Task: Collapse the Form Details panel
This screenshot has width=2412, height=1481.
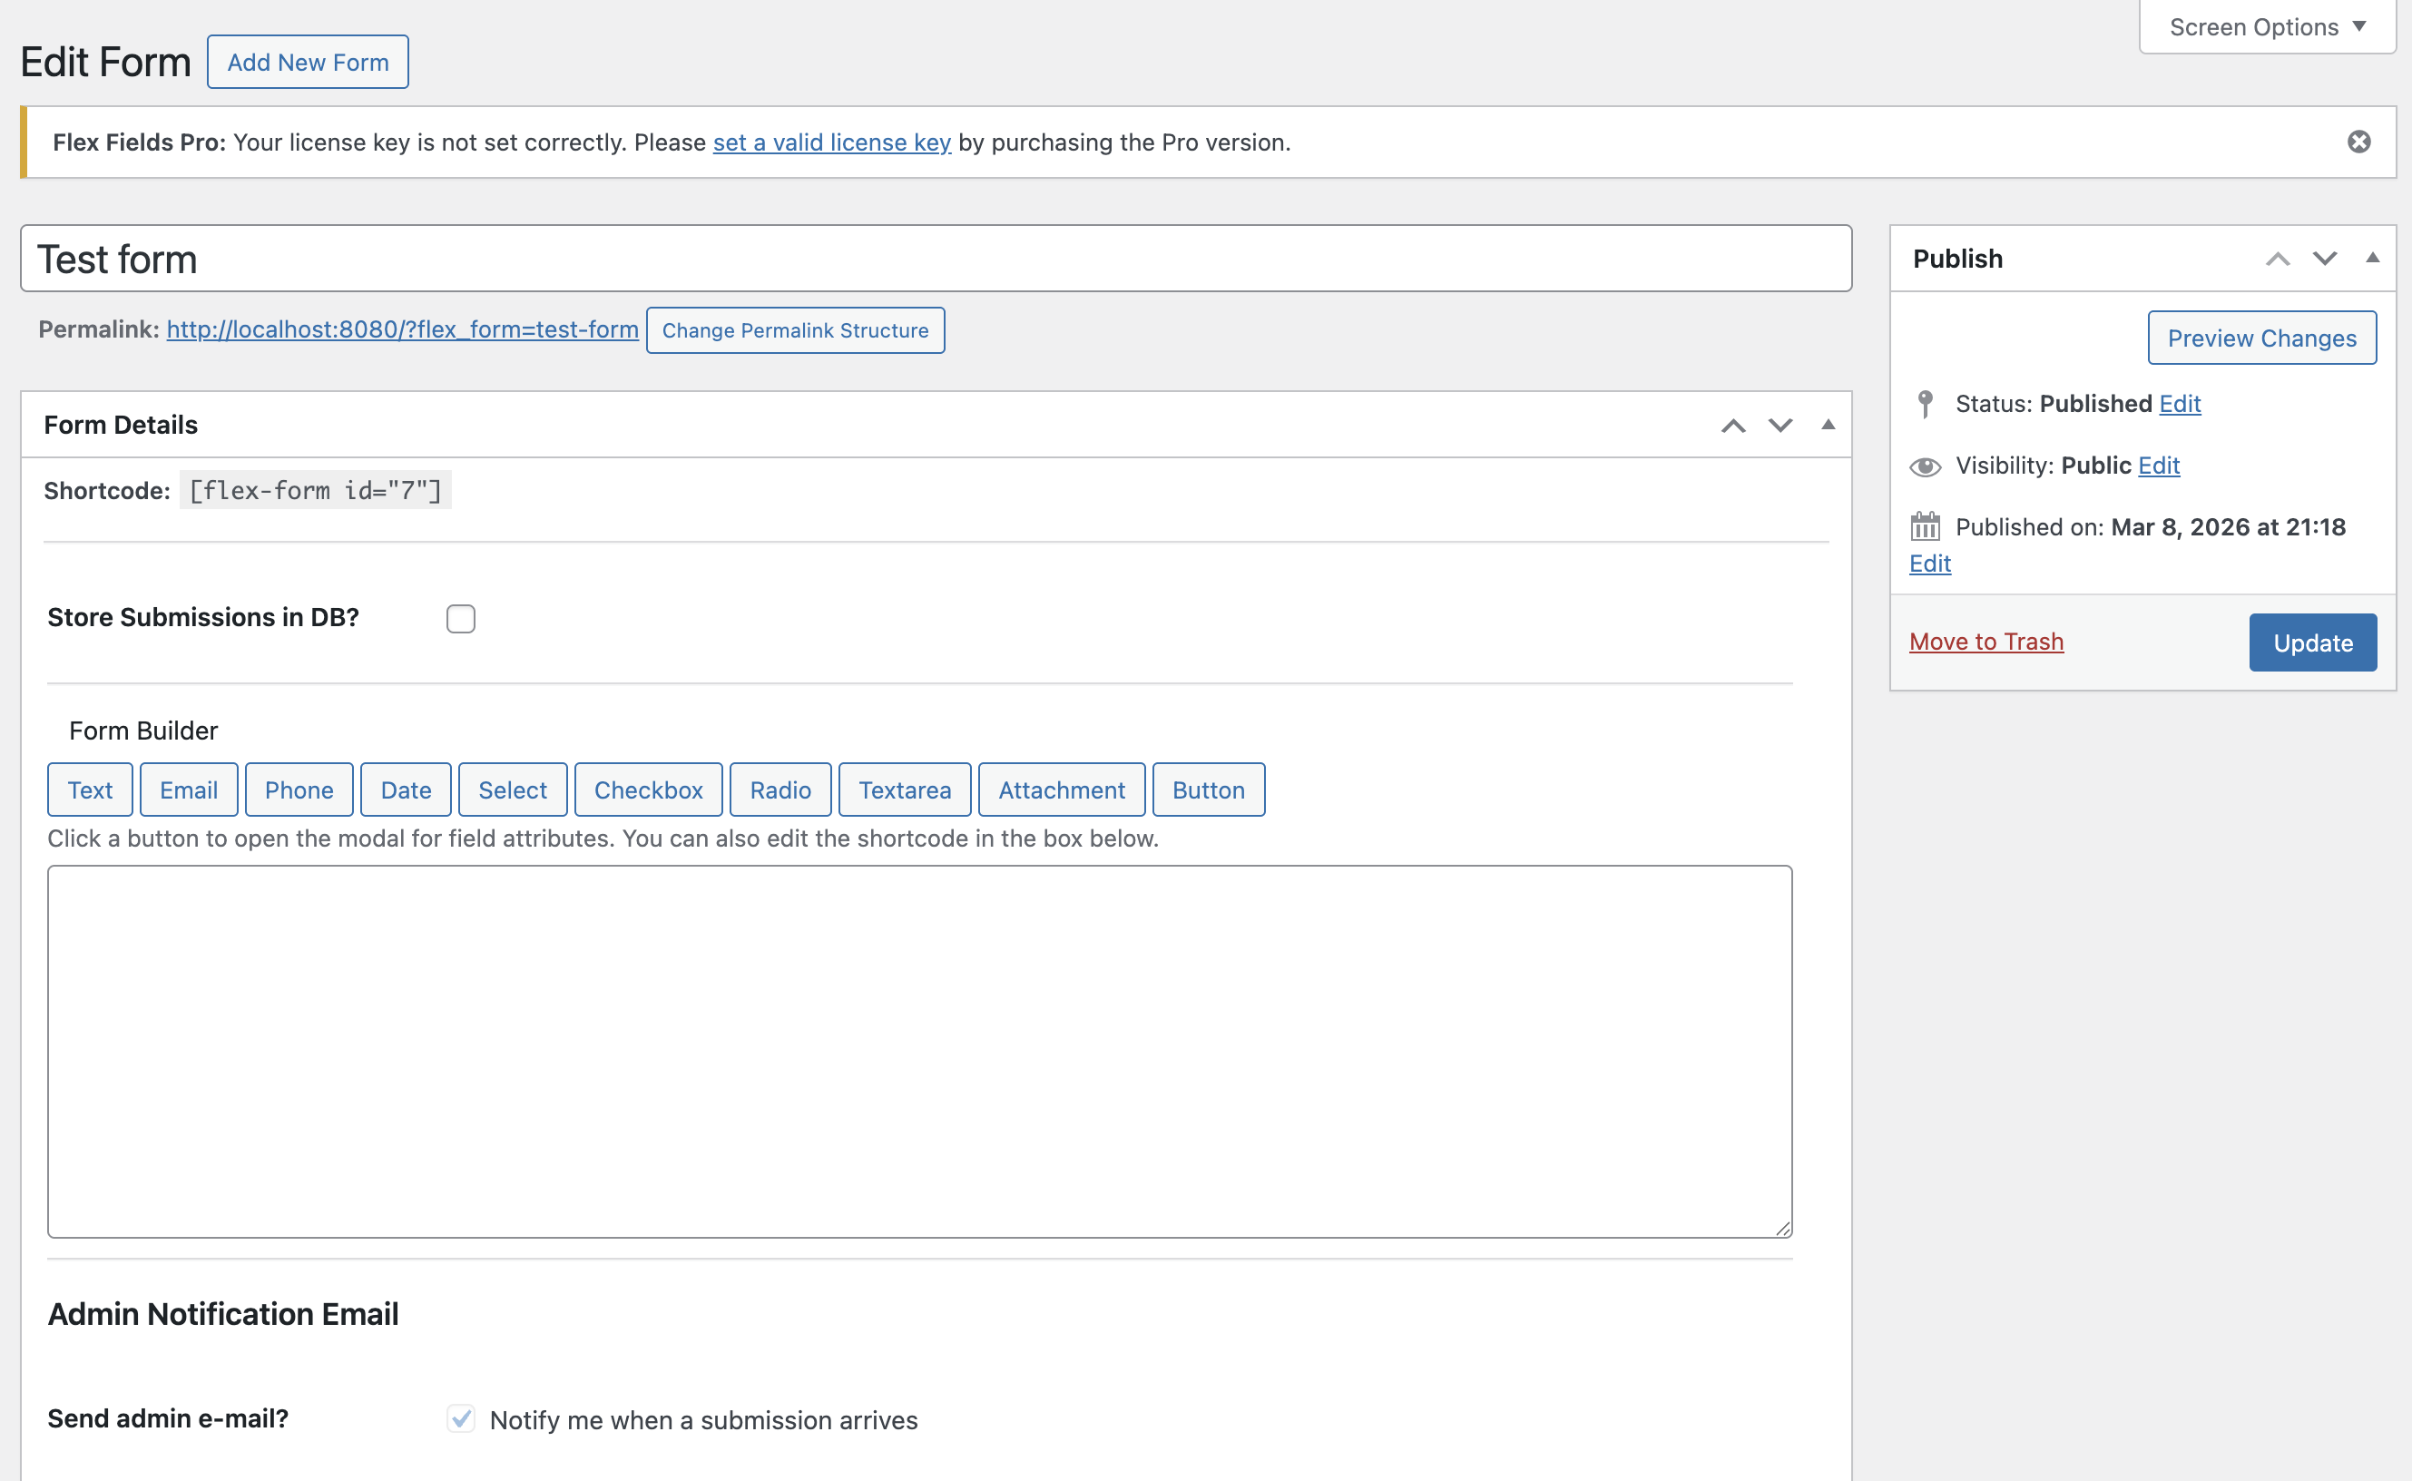Action: [x=1829, y=425]
